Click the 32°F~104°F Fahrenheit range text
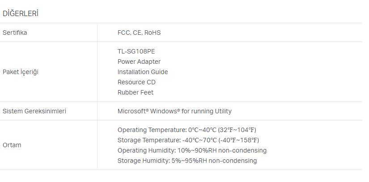 pos(238,130)
